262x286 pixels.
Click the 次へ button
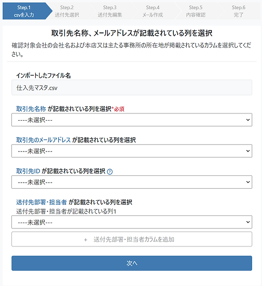pyautogui.click(x=131, y=263)
